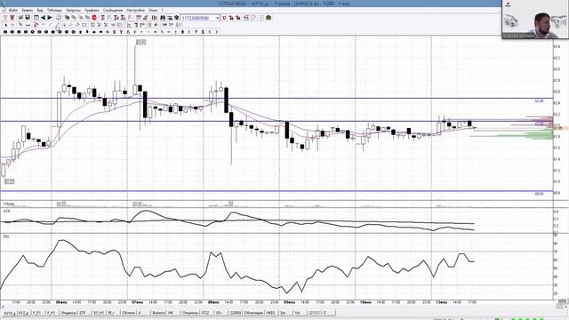Click the floppy disk save icon

[x=28, y=18]
